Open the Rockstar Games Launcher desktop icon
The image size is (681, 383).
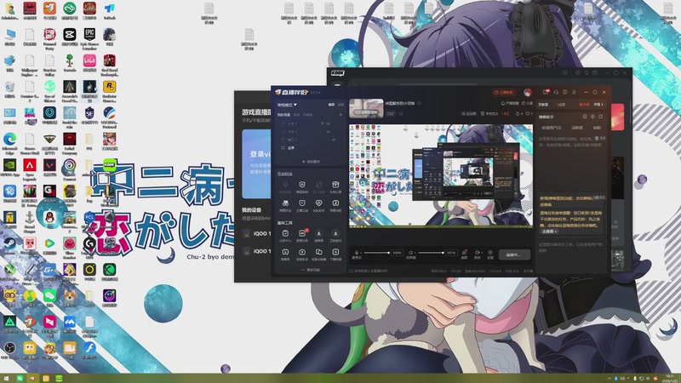tap(109, 90)
